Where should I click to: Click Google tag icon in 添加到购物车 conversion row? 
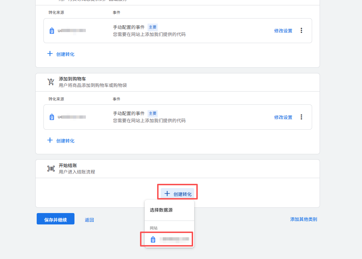52,117
